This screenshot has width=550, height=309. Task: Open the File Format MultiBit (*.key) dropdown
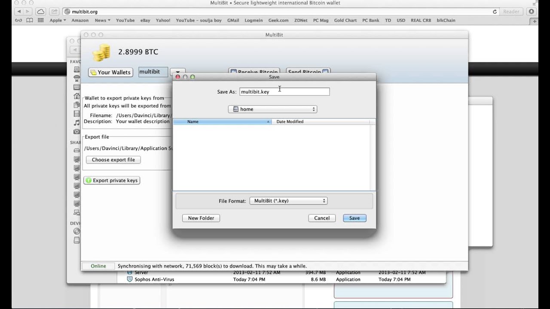pyautogui.click(x=289, y=201)
